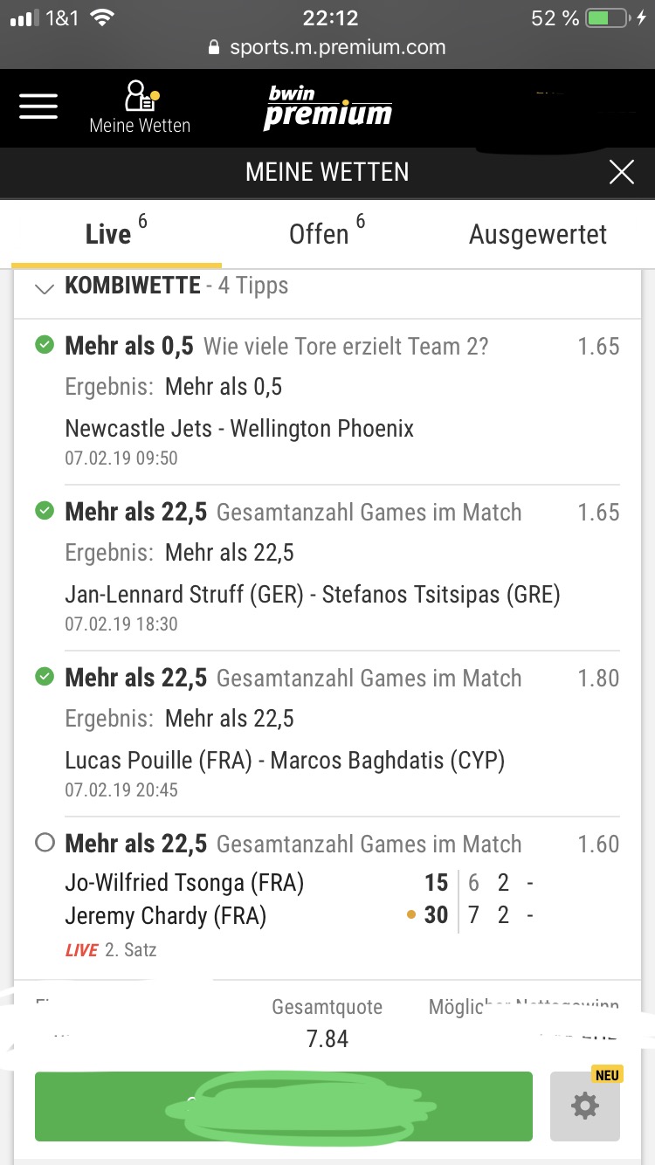
Task: Open the hamburger menu
Action: click(38, 107)
